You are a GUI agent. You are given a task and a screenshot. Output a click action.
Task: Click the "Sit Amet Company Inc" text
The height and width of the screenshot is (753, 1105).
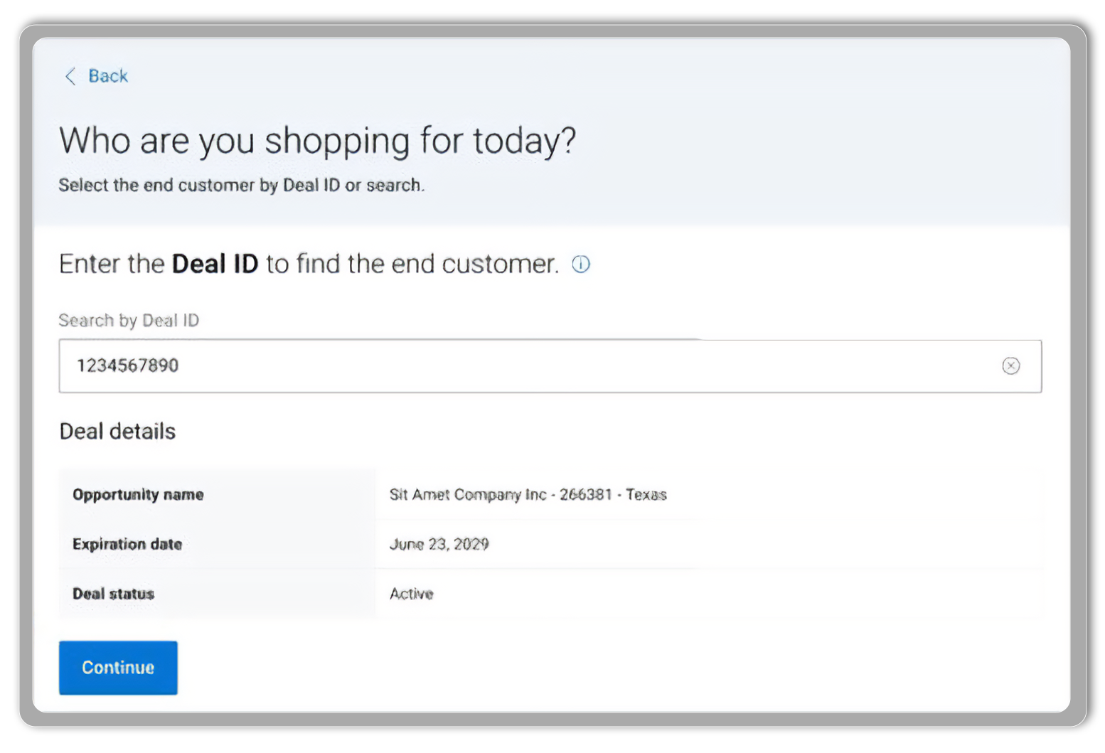point(468,494)
